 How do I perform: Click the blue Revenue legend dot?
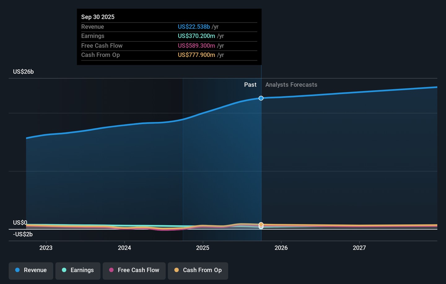coord(18,270)
